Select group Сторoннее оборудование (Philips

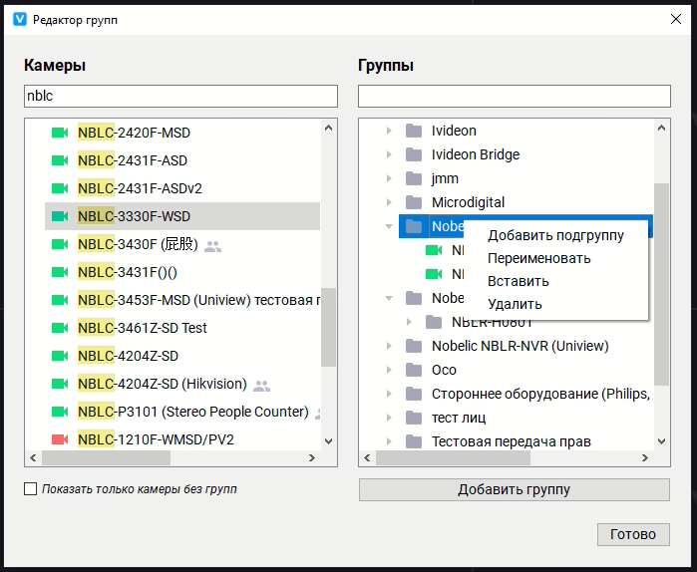click(525, 394)
